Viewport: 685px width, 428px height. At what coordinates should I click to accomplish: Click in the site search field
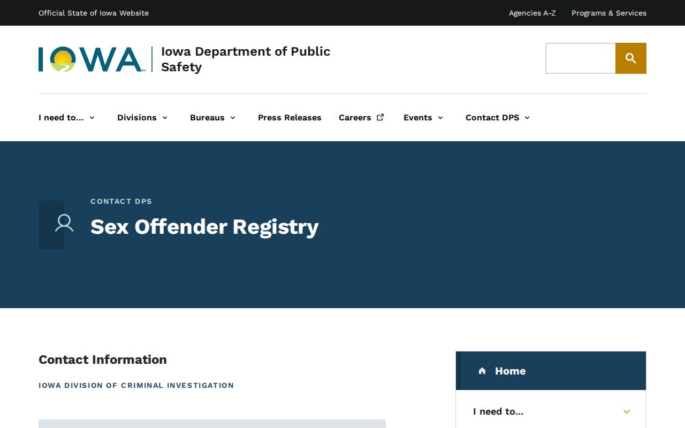tap(581, 58)
